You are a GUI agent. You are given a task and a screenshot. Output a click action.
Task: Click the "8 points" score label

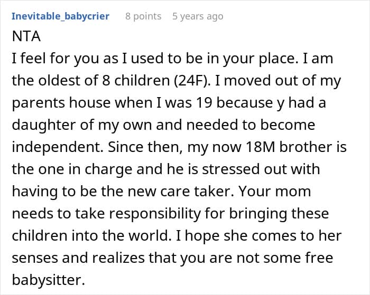click(x=143, y=16)
